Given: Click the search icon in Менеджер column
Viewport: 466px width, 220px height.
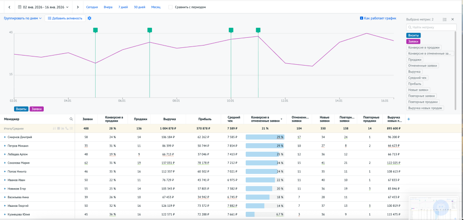Looking at the screenshot, I should pyautogui.click(x=71, y=119).
